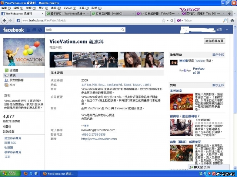Open the 歷史 (S) menu

pyautogui.click(x=43, y=8)
